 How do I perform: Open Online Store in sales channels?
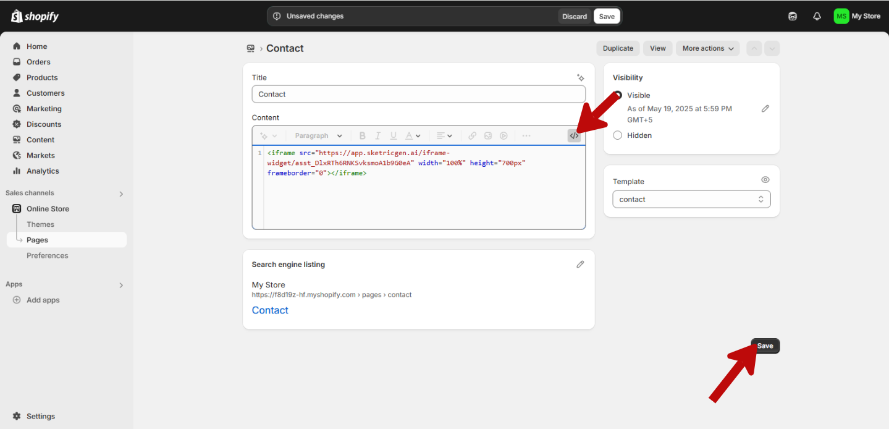[x=48, y=208]
